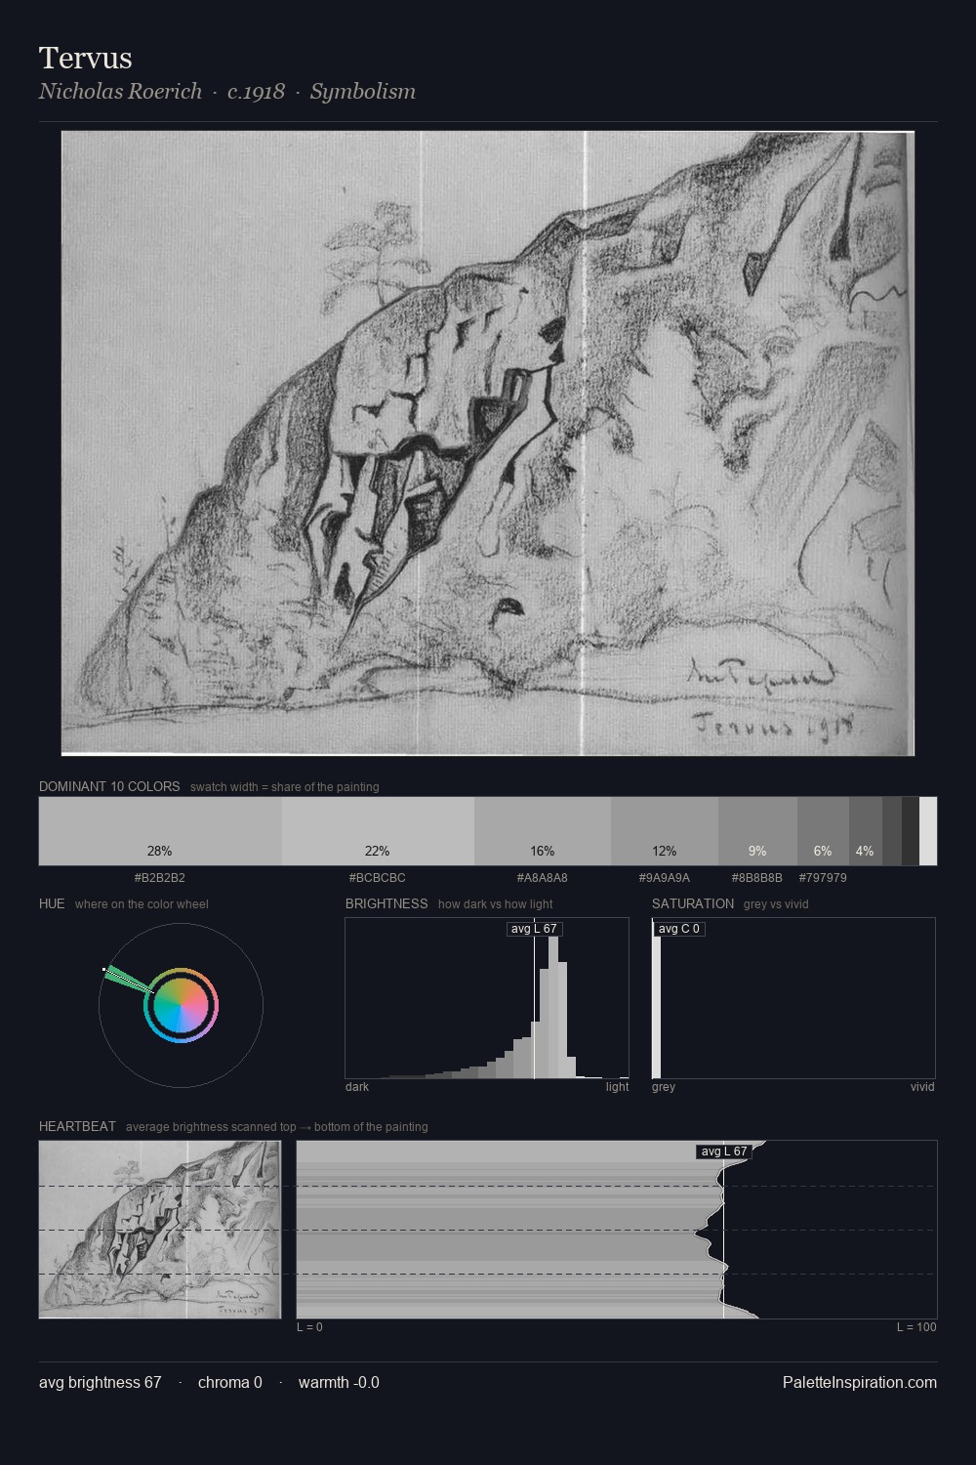Click the title Tervus
This screenshot has height=1465, width=976.
point(86,58)
